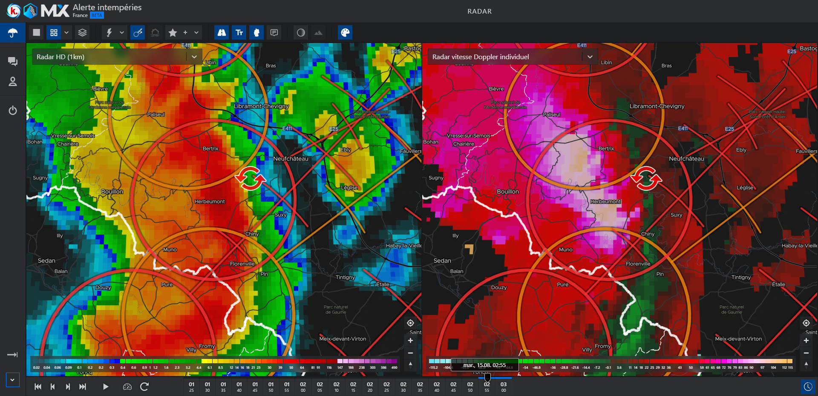This screenshot has height=396, width=818.
Task: Click the power logout sidebar icon
Action: click(x=13, y=110)
